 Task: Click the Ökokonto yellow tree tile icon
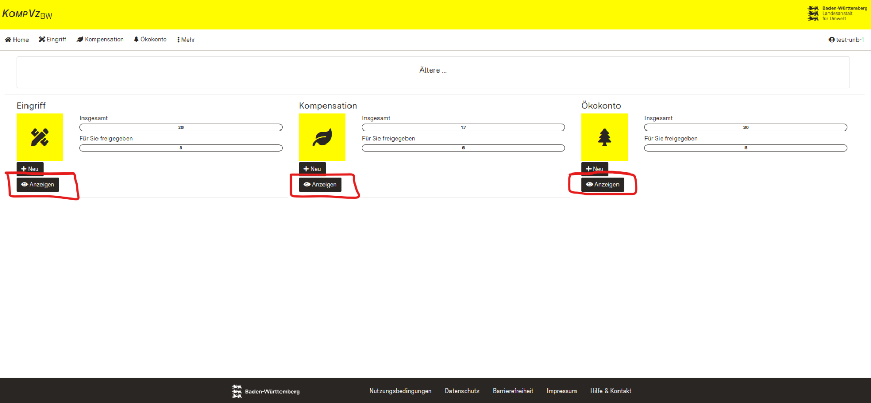(605, 137)
